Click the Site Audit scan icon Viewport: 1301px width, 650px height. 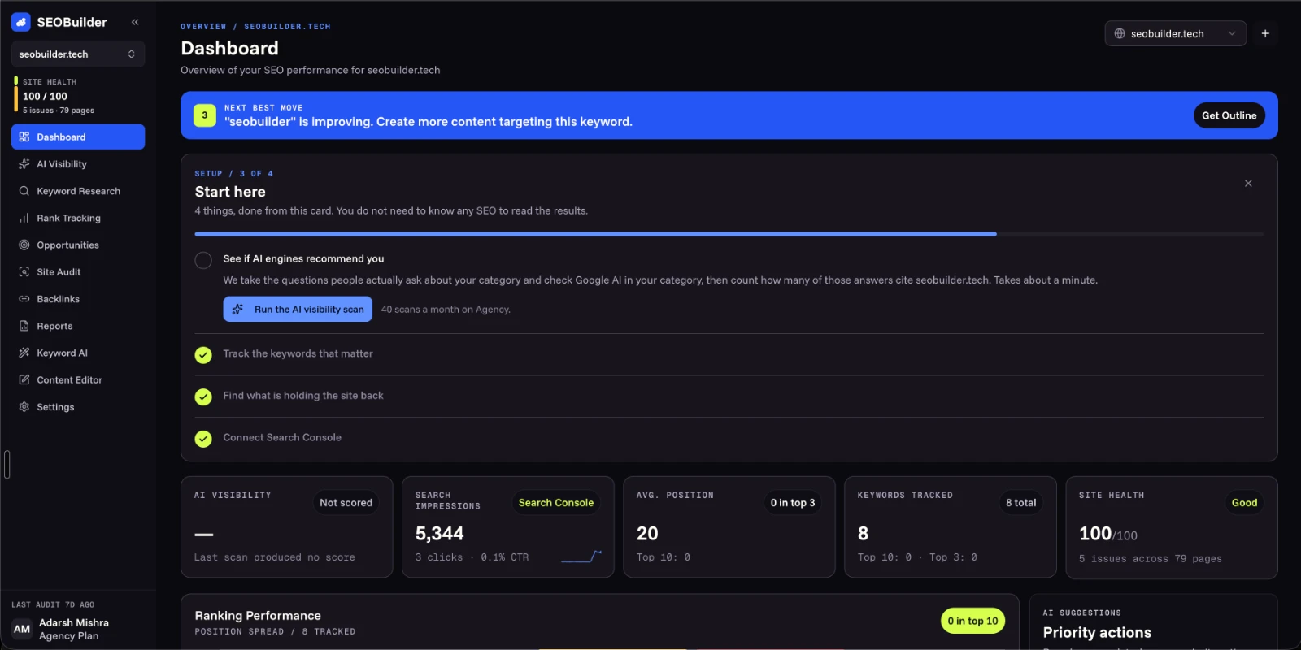click(x=24, y=272)
